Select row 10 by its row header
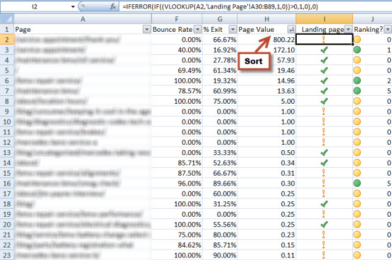392x260 pixels. click(x=6, y=122)
